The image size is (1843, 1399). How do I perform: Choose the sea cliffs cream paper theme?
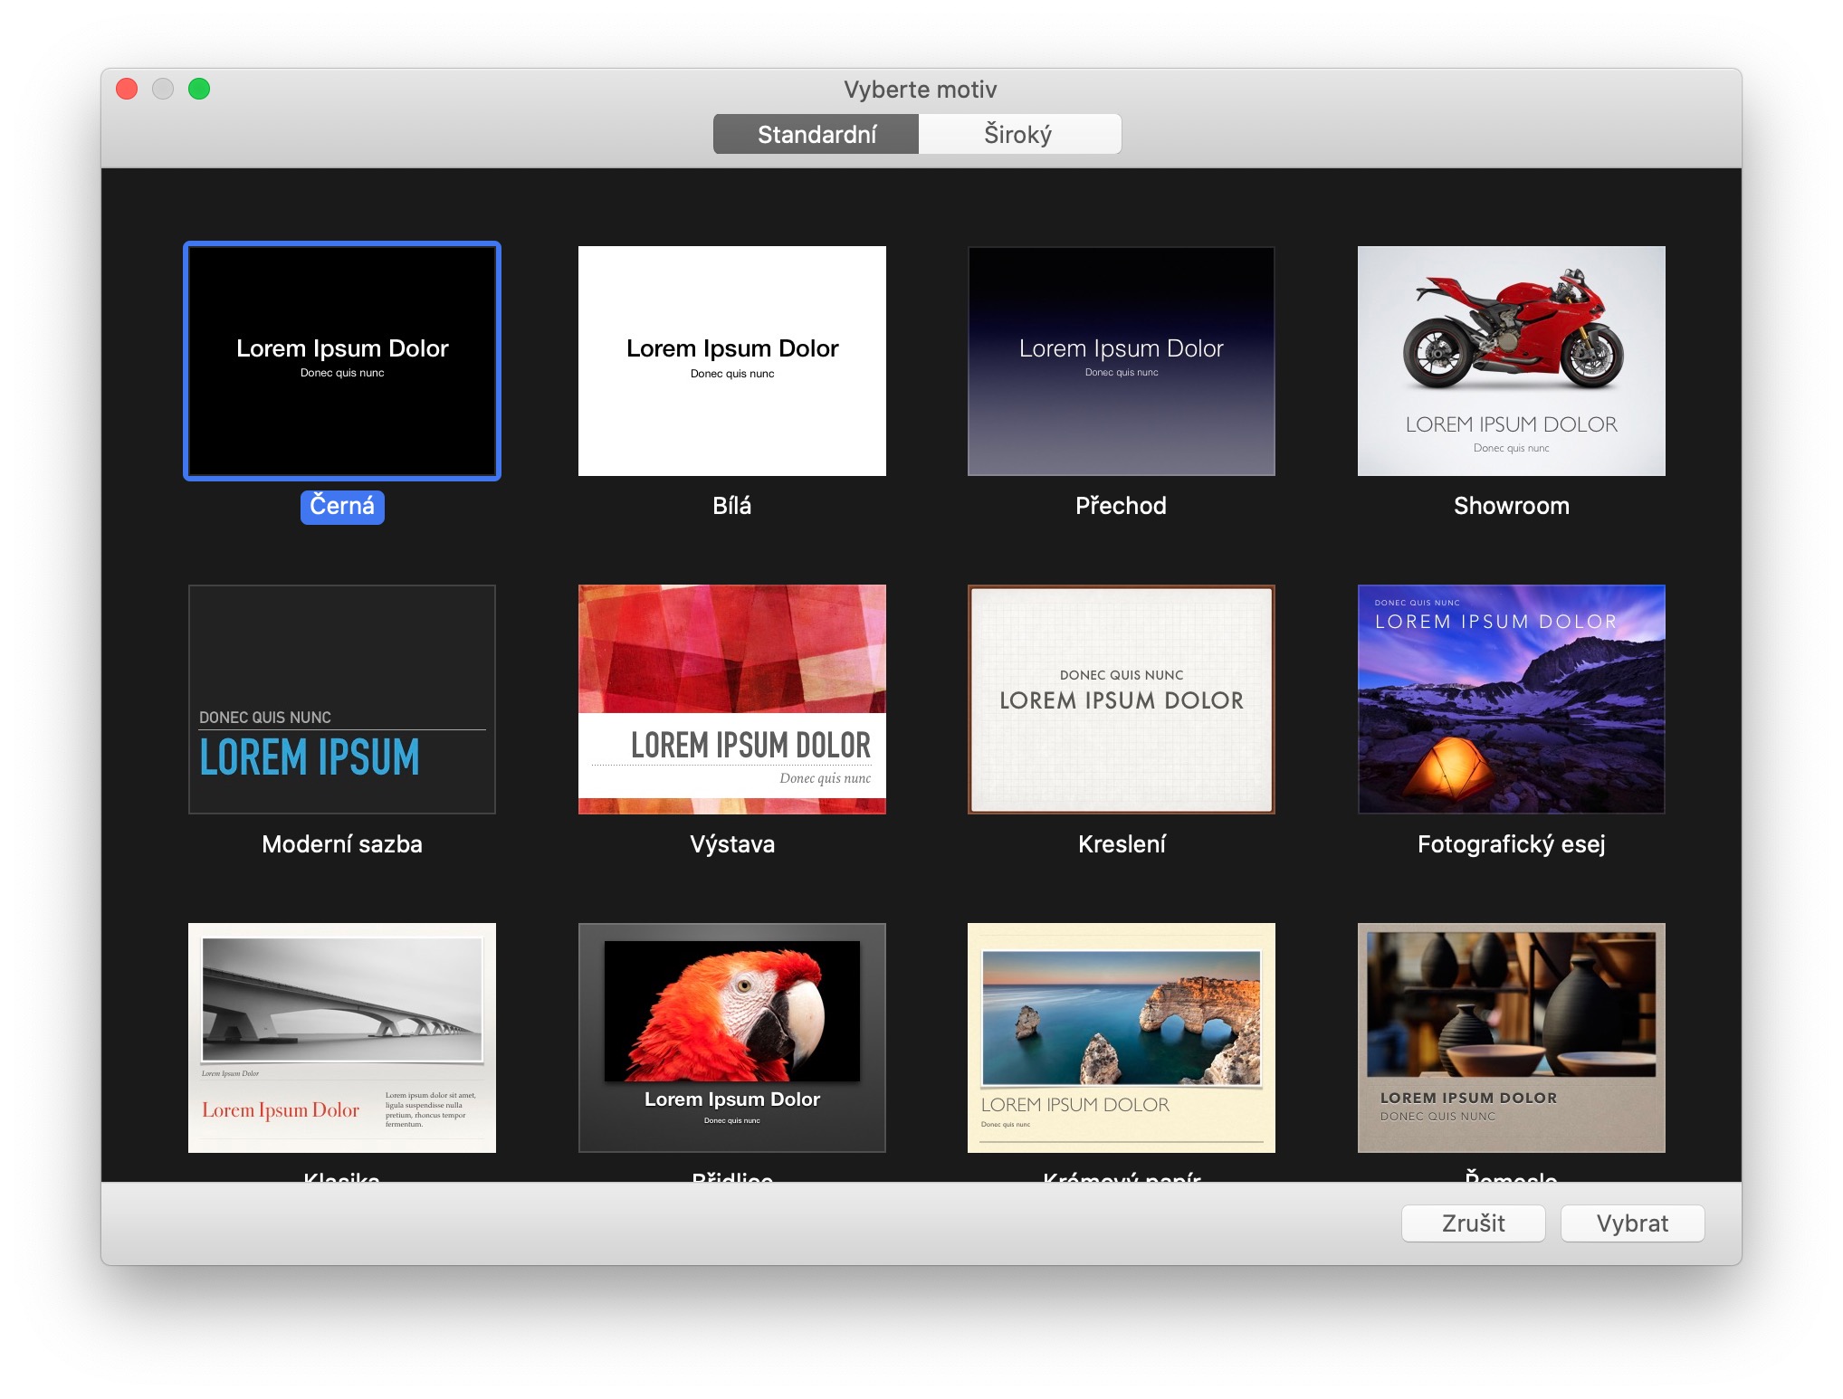(x=1121, y=1037)
